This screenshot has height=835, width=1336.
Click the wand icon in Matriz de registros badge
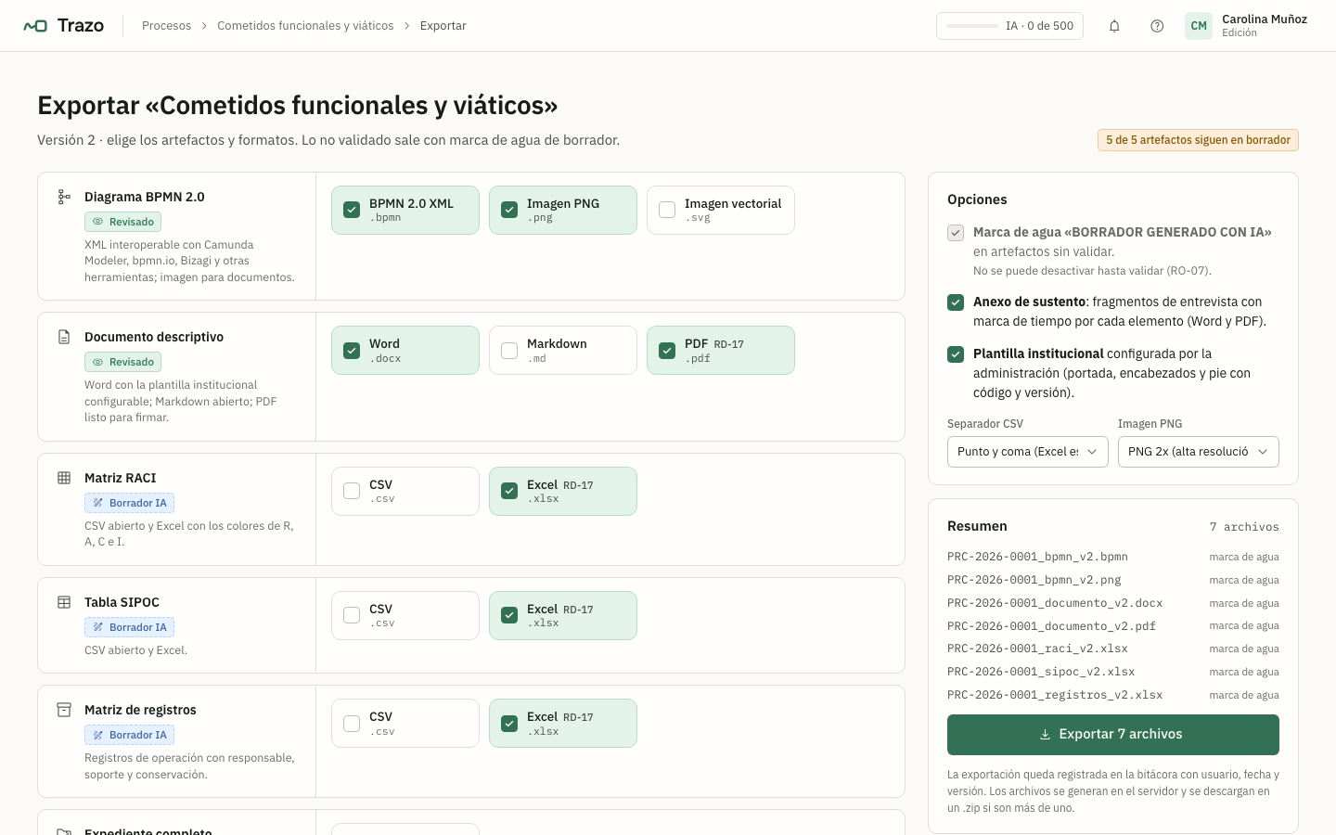pos(98,735)
